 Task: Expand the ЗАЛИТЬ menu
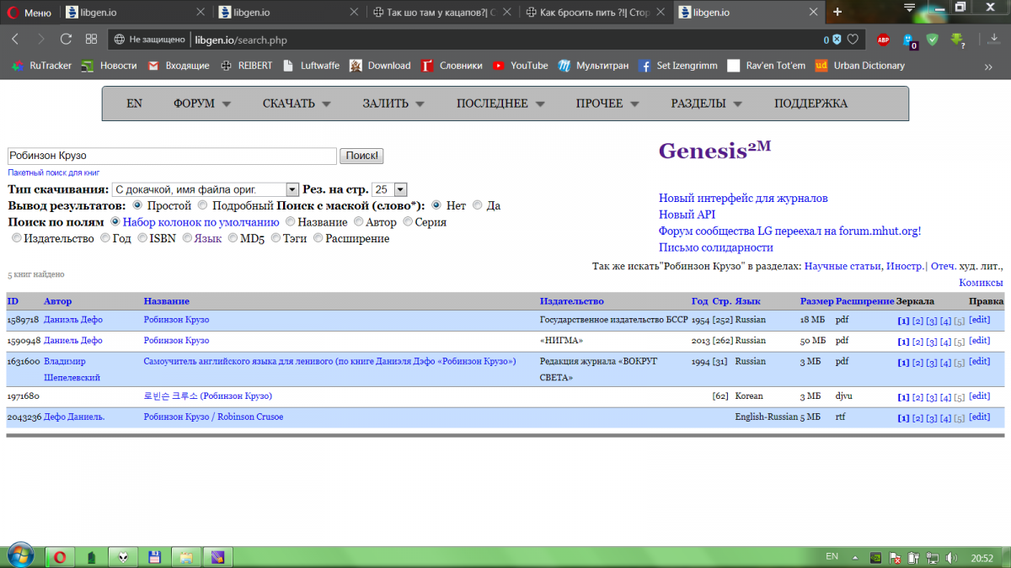393,104
